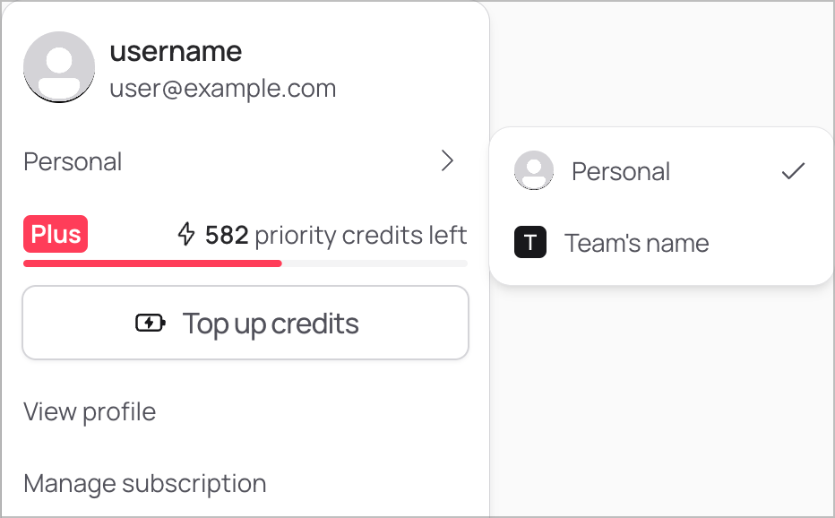Click the black T team icon
835x518 pixels.
(x=529, y=242)
